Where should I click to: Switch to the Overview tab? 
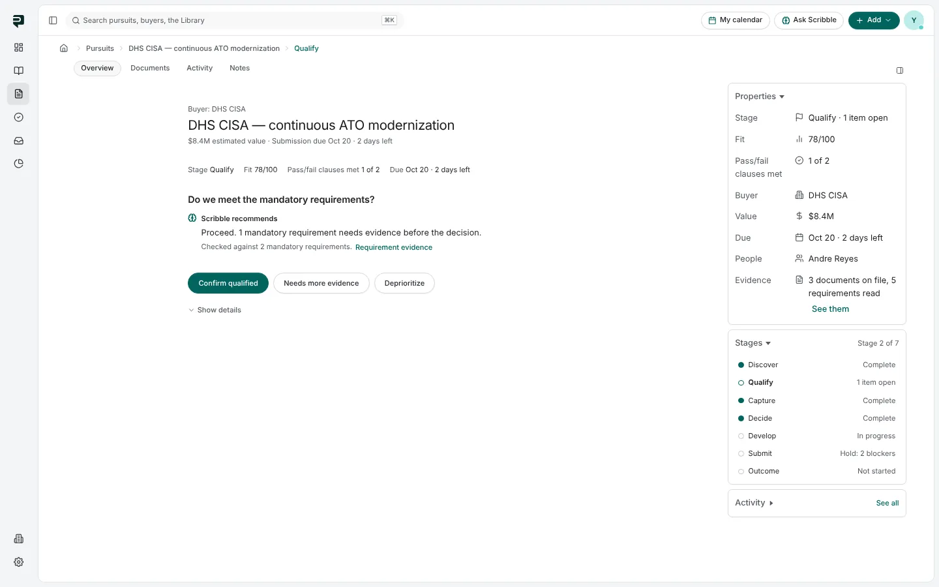pos(97,68)
